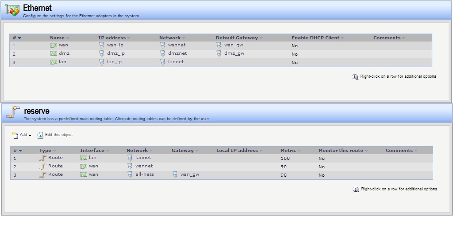Screen dimensions: 454x250
Task: Click DHCP Client 'No' for dmz row
Action: 294,54
